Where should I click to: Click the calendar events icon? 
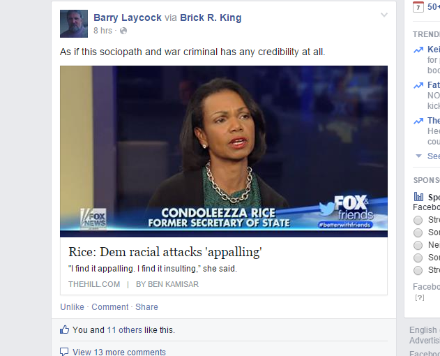[418, 7]
